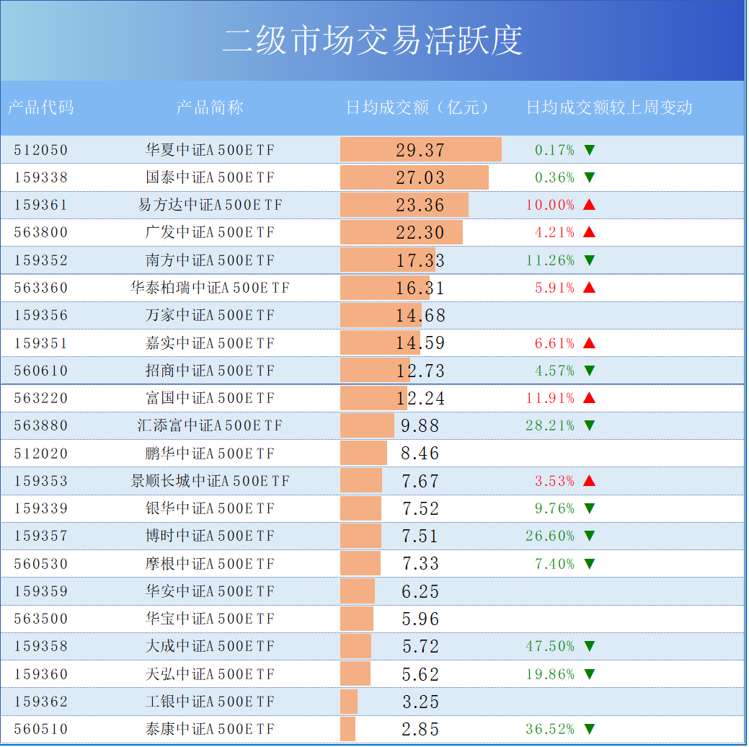Click the green down triangle for 泰康's 36.52%

point(588,729)
